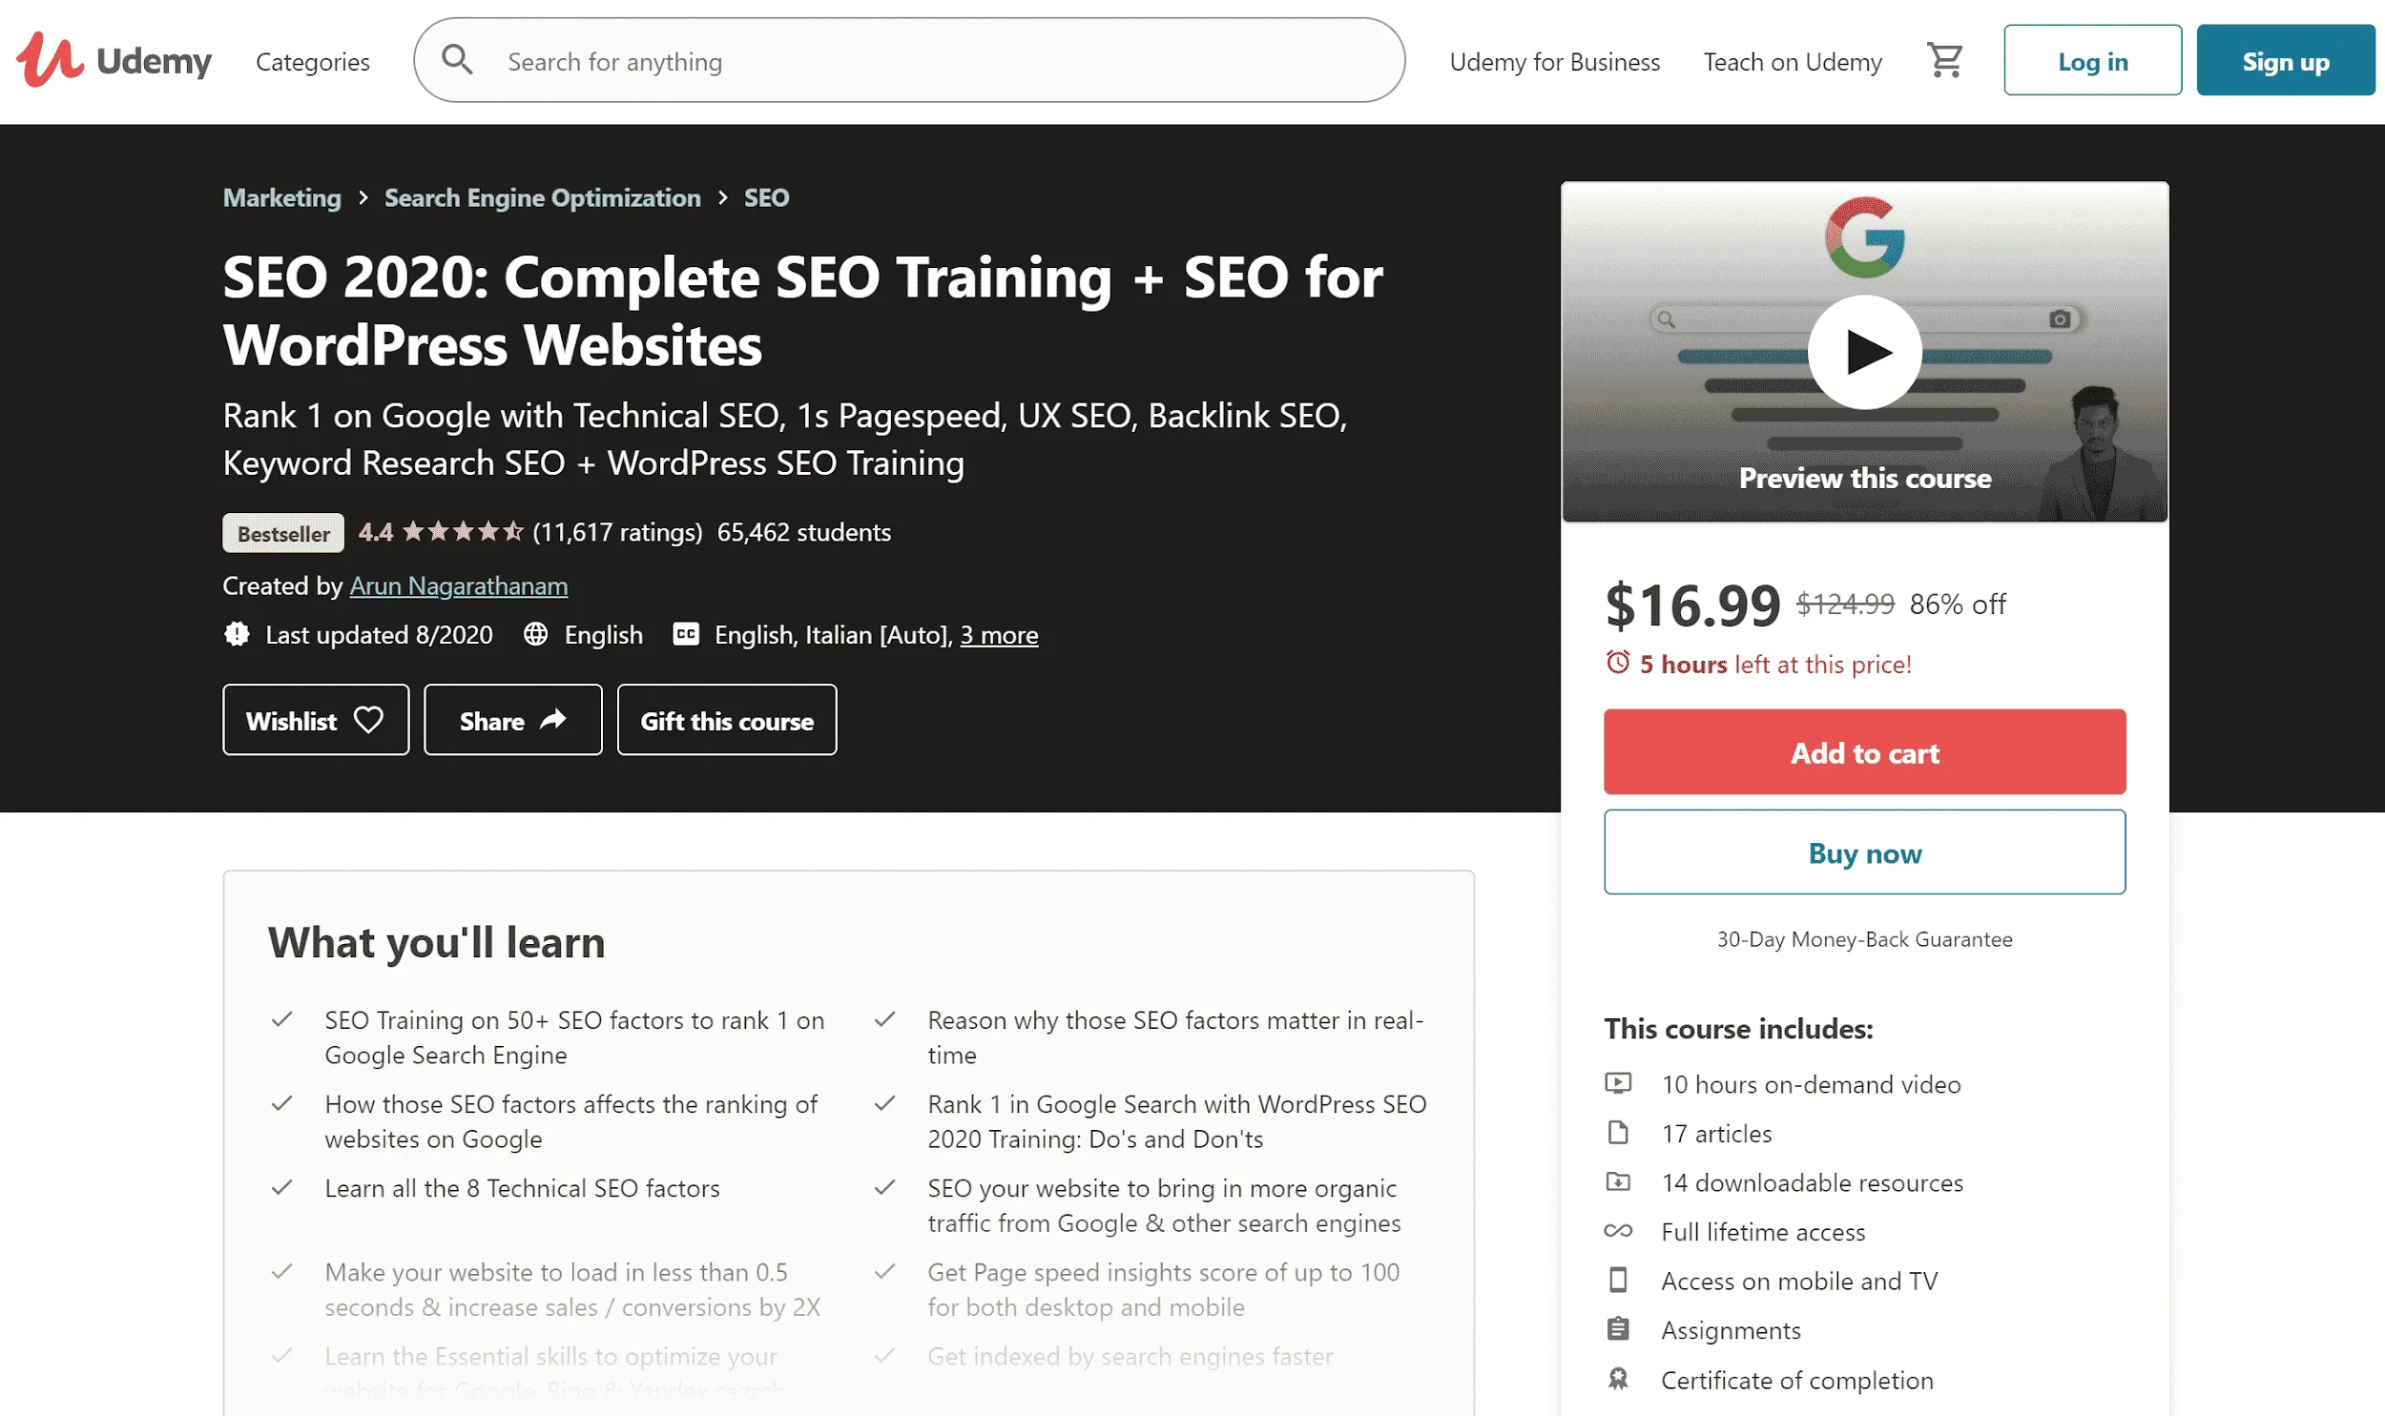
Task: Click the star rating icons
Action: 463,531
